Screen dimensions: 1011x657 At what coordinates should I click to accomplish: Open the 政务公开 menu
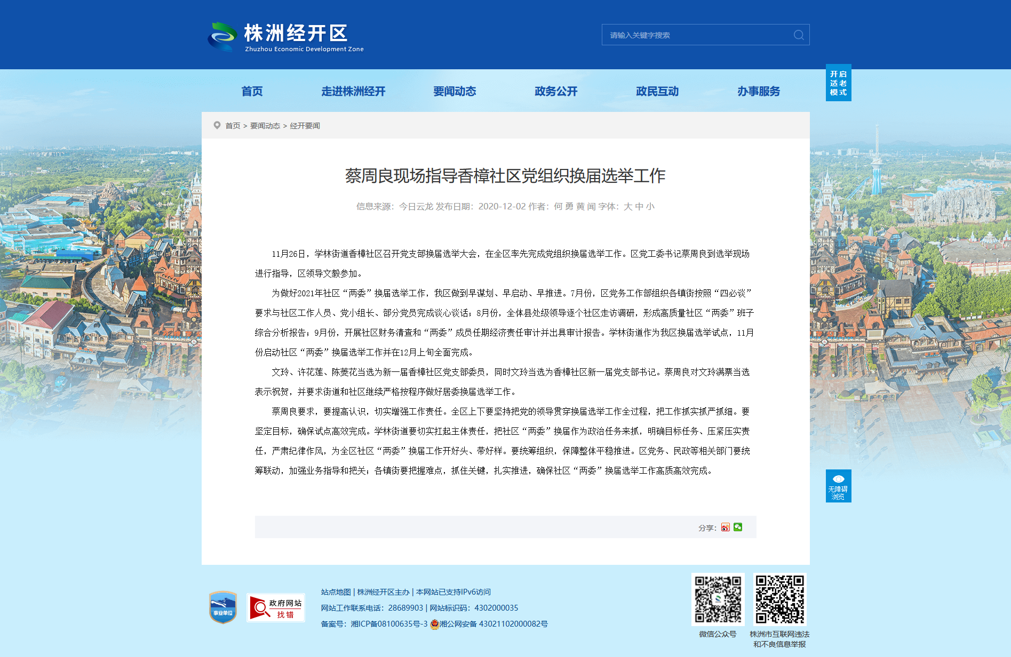click(x=556, y=91)
